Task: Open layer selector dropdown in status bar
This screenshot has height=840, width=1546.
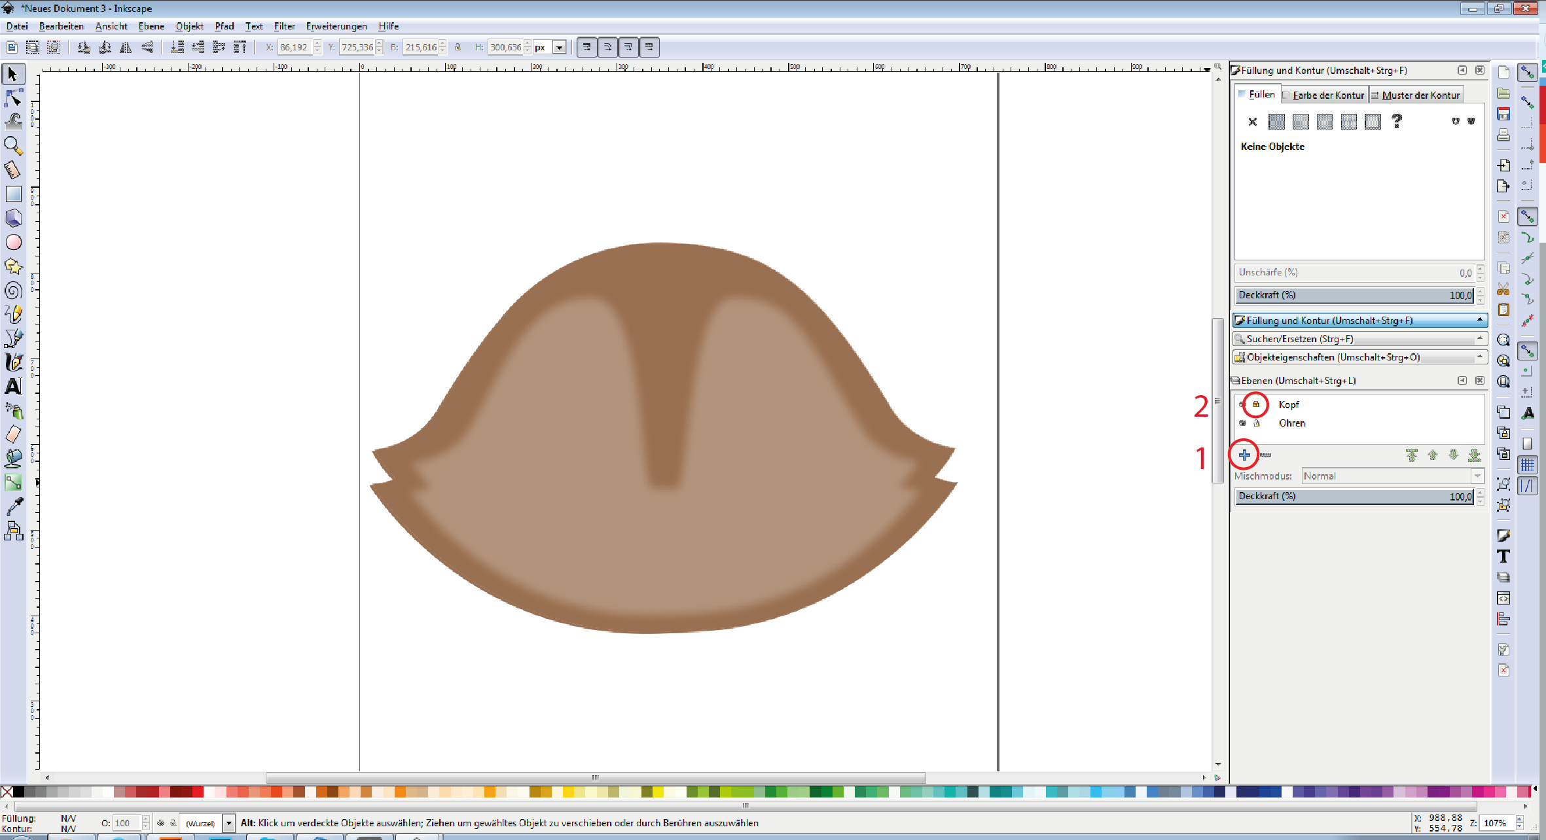Action: (228, 823)
